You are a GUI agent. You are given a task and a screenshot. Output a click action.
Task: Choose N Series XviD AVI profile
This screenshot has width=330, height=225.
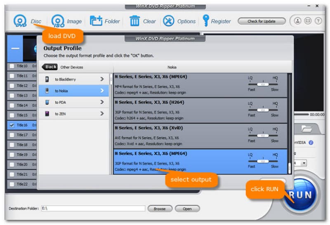click(200, 136)
